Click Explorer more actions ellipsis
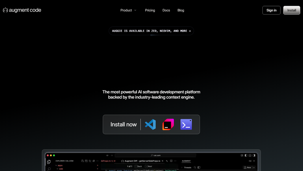 click(97, 161)
